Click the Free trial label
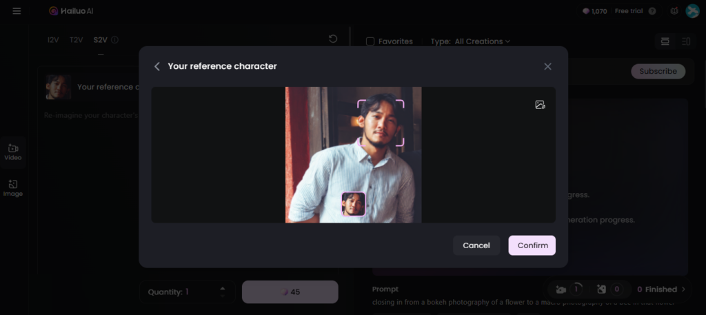Viewport: 706px width, 315px height. (629, 11)
